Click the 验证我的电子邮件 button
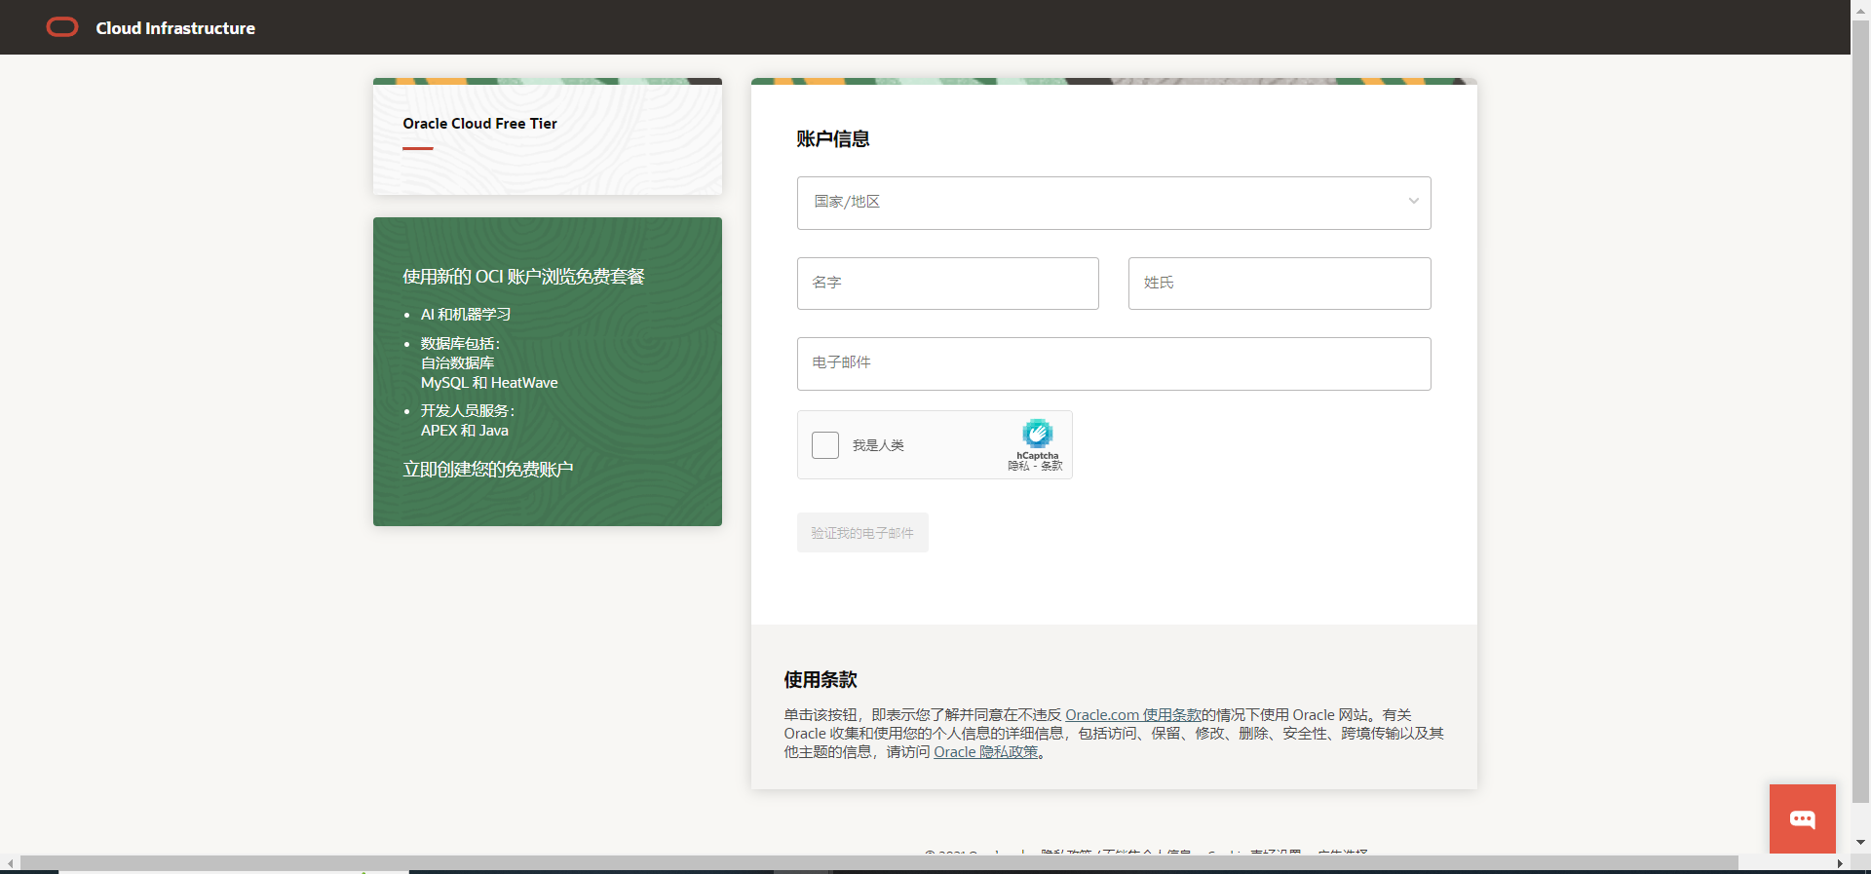The width and height of the screenshot is (1871, 874). point(862,533)
